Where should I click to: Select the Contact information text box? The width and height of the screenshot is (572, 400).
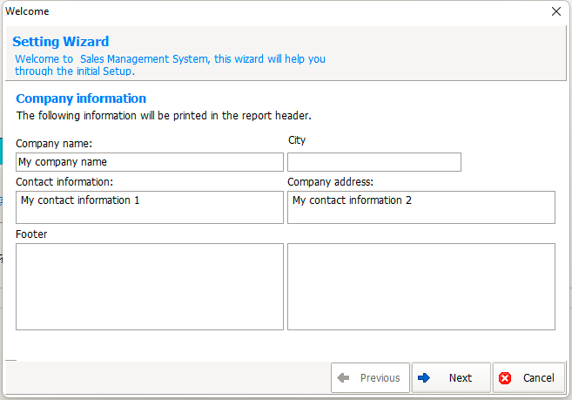pos(150,207)
